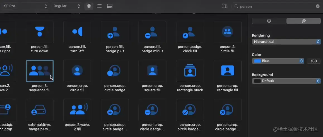
Task: Click the person.fill.badge.minus label
Action: pyautogui.click(x=153, y=49)
